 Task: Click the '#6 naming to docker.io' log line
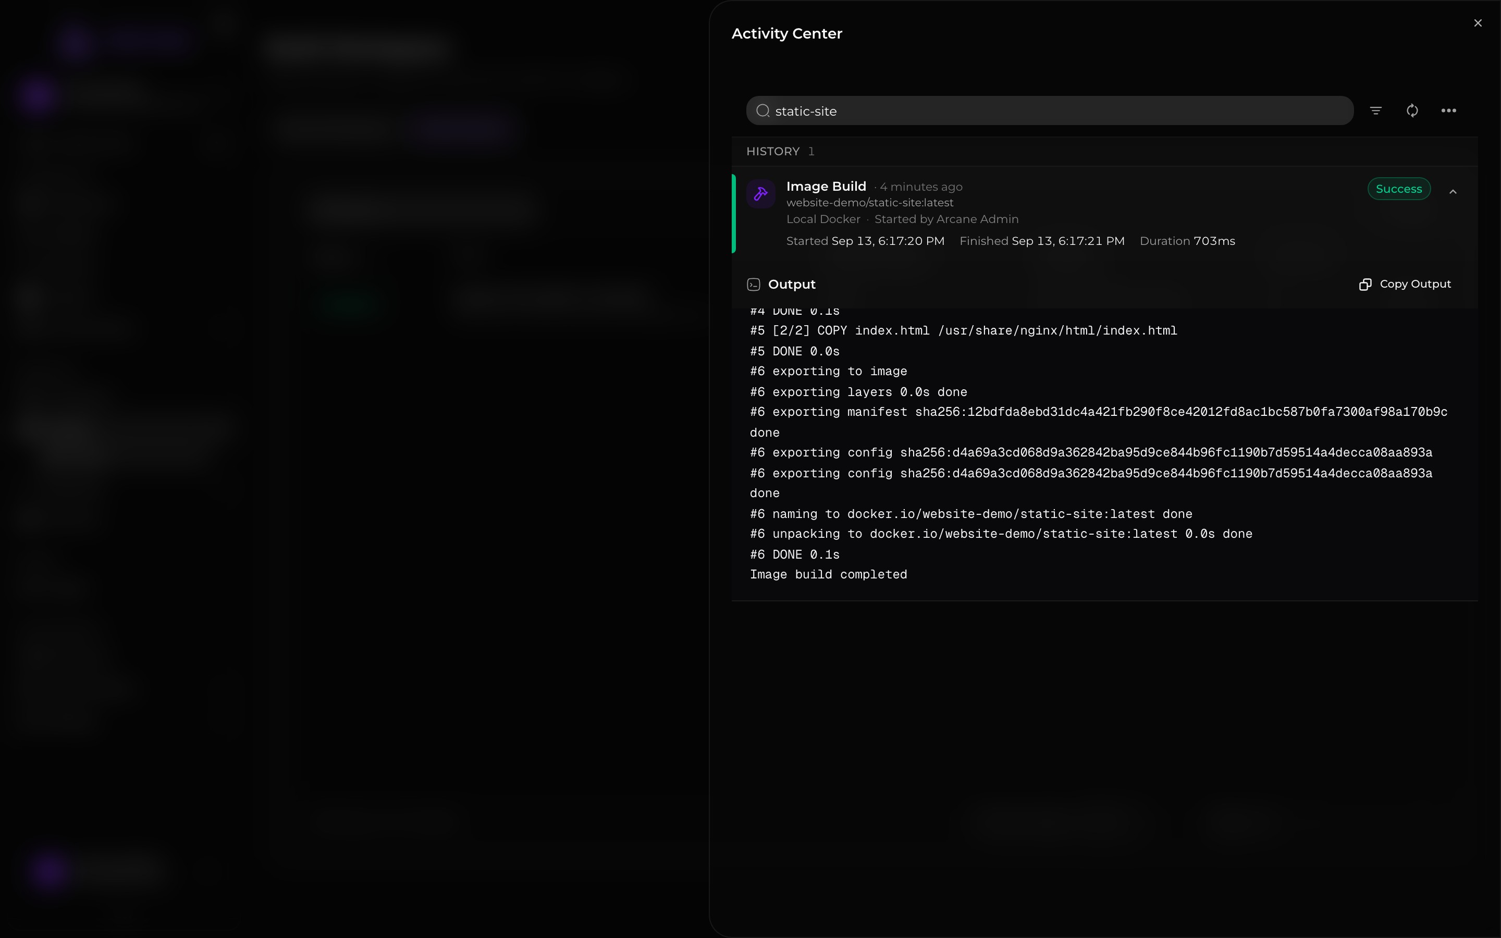pos(971,514)
